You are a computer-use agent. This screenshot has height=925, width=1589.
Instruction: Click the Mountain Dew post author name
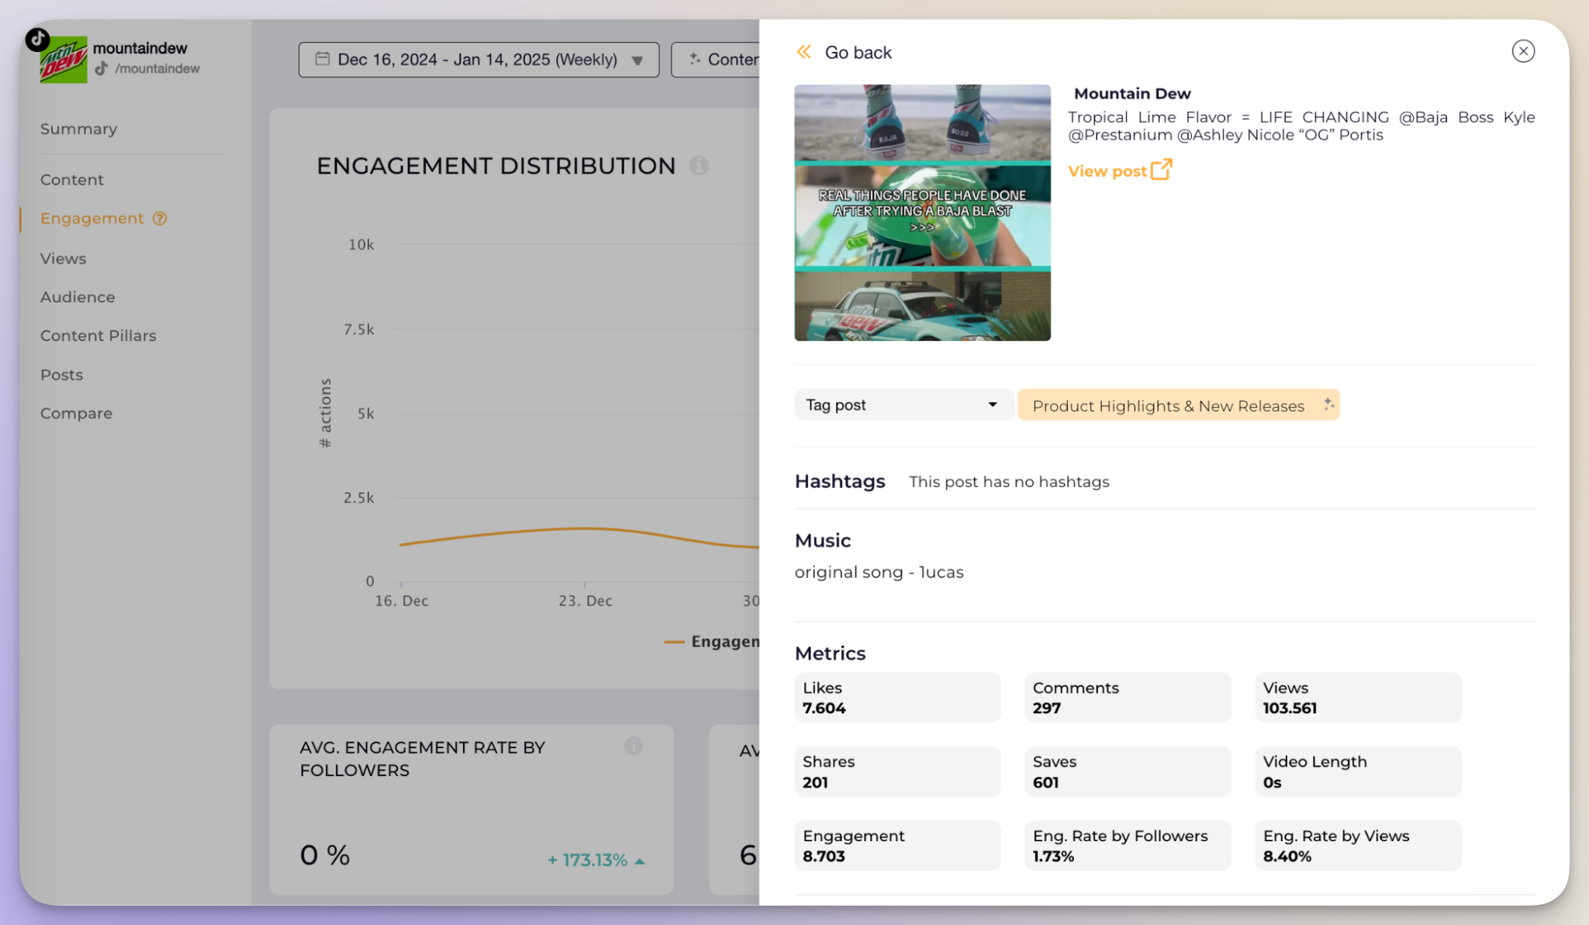[1132, 94]
